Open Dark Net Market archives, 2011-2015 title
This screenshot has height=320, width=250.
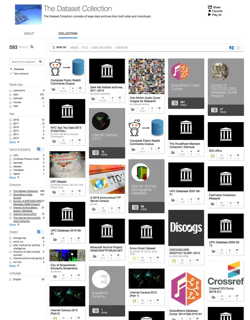[107, 89]
